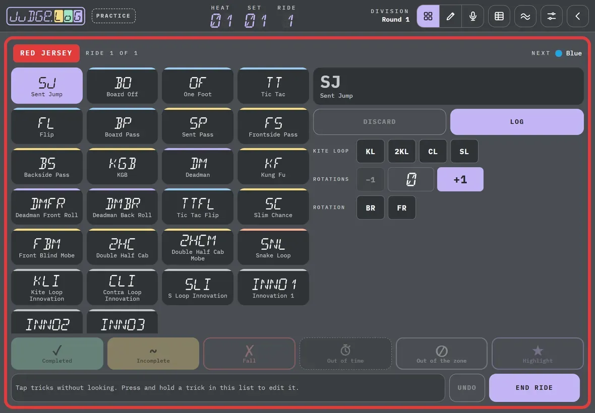Viewport: 595px width, 413px height.
Task: Increase rotations with the +1 button
Action: pos(460,179)
